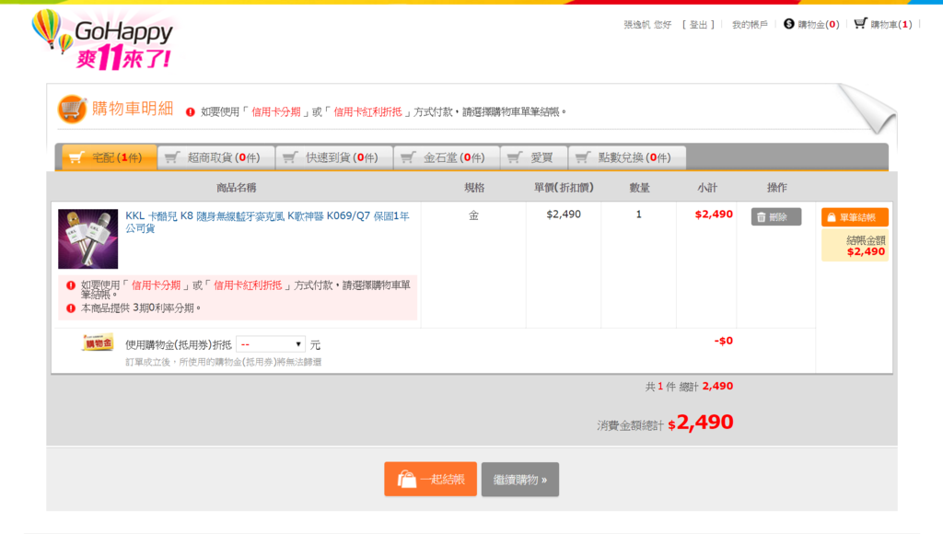Click 信用卡分期 link in the product notice
This screenshot has width=943, height=534.
pos(157,285)
